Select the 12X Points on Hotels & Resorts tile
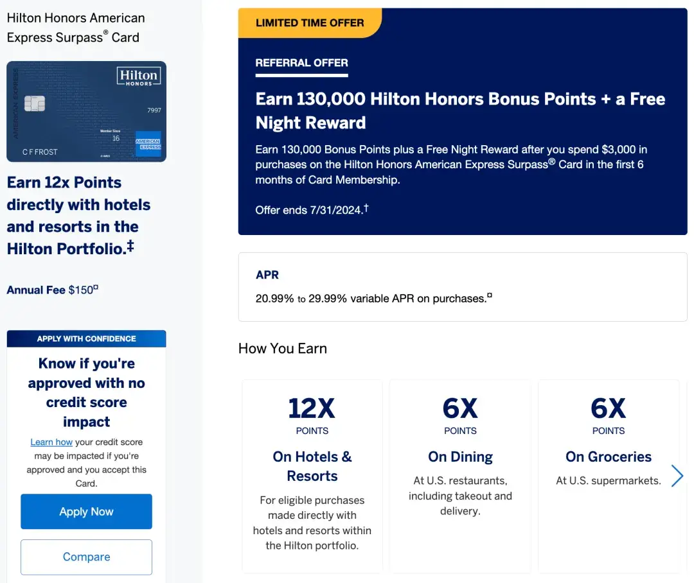The width and height of the screenshot is (694, 583). tap(312, 475)
